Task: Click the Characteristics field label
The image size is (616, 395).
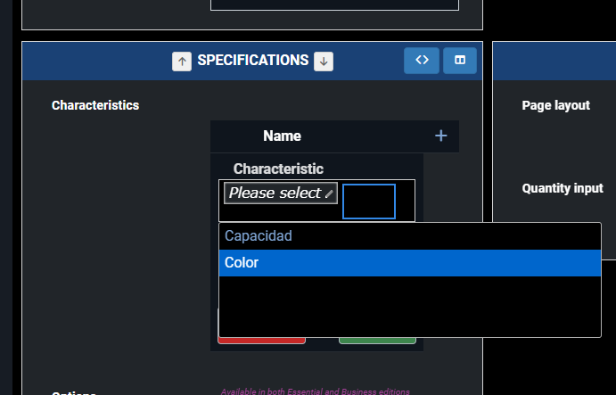Action: (x=95, y=105)
